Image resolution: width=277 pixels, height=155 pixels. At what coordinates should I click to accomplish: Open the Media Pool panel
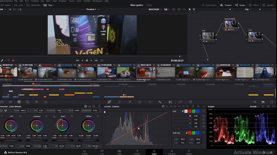[x=34, y=5]
